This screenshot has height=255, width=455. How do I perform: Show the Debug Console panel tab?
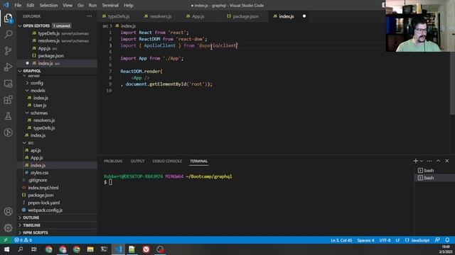click(167, 161)
